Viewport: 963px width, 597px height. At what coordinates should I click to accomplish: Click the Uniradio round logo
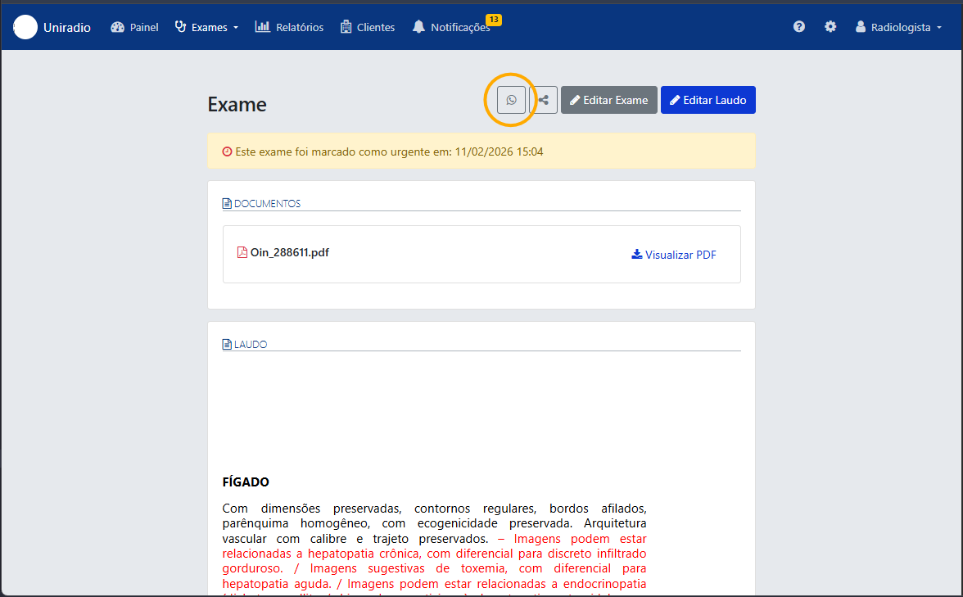click(x=25, y=27)
